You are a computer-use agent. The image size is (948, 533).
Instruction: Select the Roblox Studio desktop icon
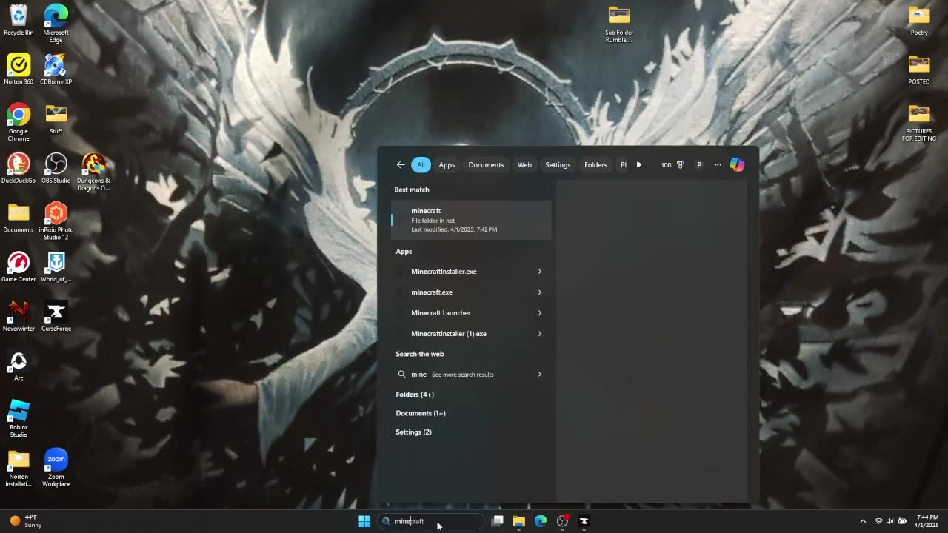[19, 418]
